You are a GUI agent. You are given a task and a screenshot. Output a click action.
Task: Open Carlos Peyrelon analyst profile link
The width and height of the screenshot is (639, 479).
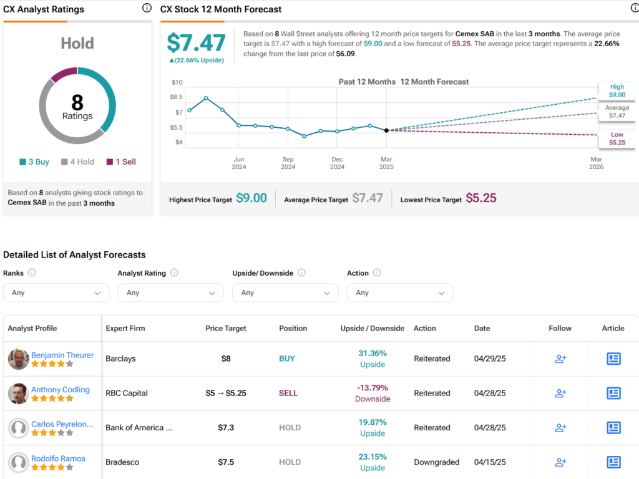pyautogui.click(x=62, y=424)
